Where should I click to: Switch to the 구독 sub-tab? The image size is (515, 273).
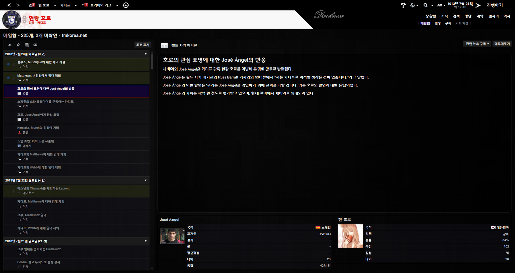(x=448, y=23)
